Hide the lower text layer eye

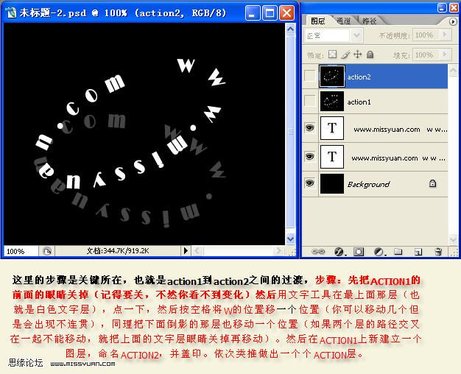pos(309,156)
